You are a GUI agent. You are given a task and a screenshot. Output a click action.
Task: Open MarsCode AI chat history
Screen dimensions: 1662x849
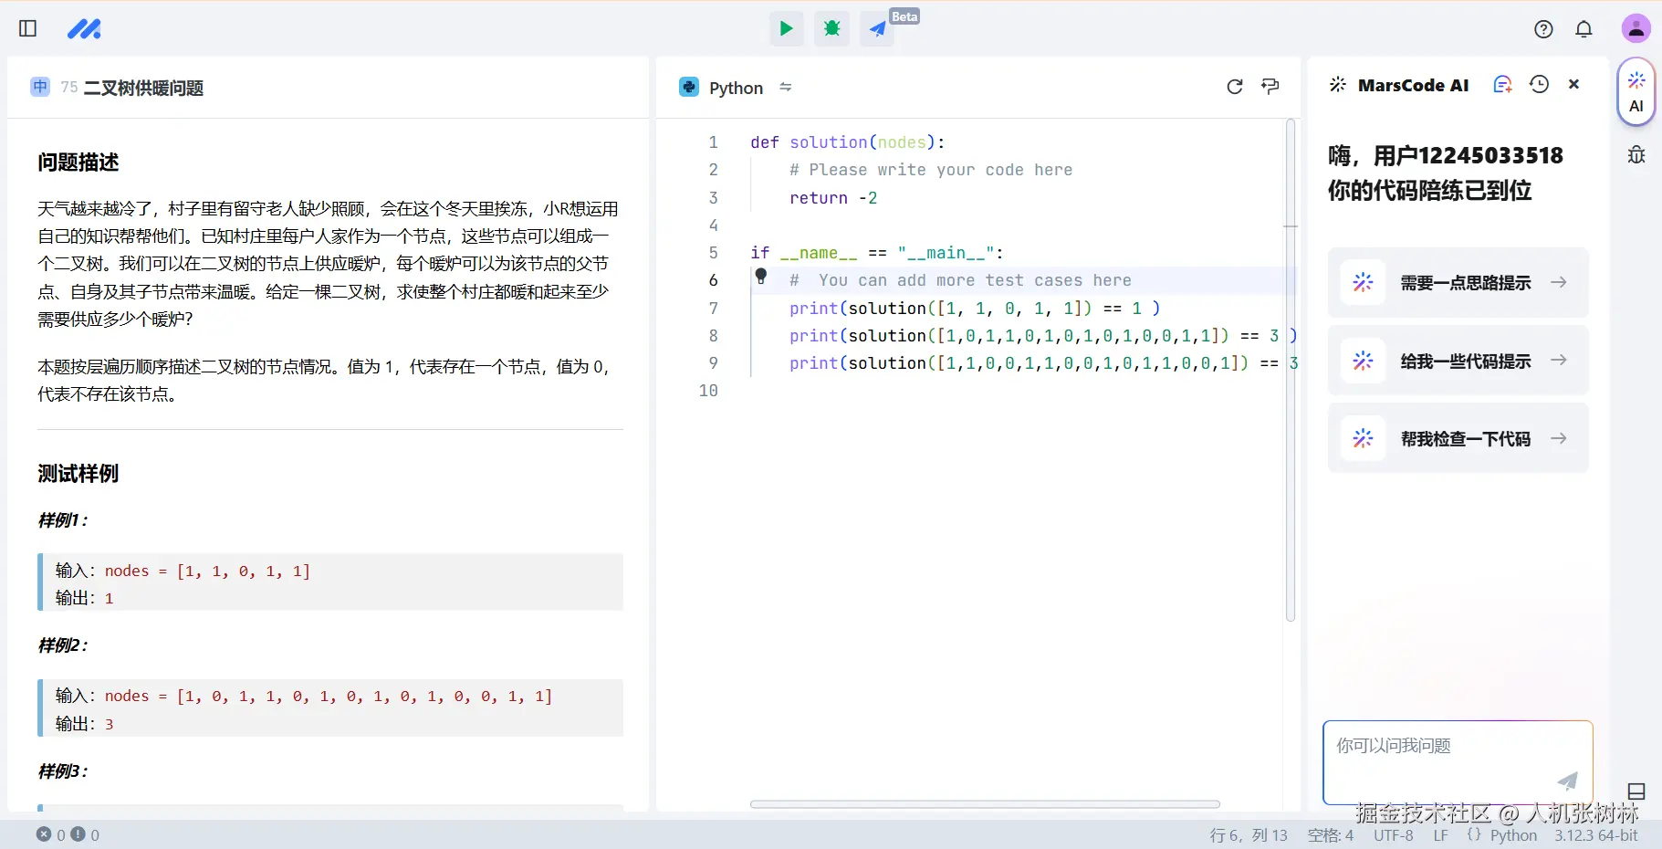tap(1540, 84)
